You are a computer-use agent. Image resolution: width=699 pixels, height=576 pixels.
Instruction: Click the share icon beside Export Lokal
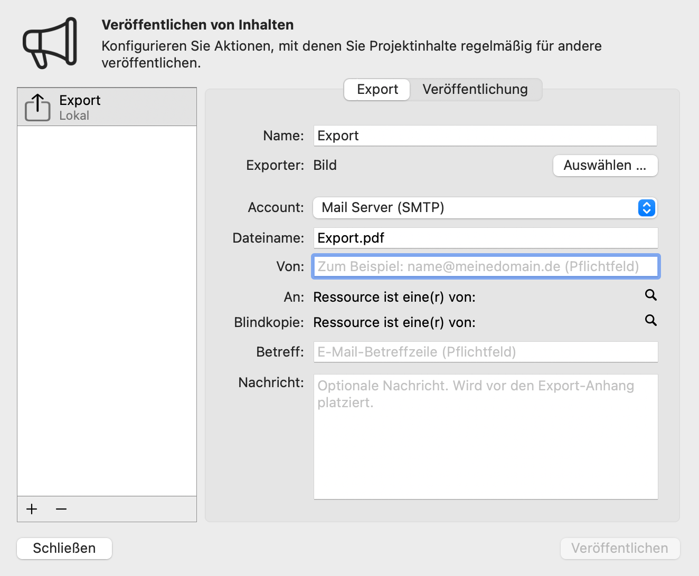pos(37,107)
